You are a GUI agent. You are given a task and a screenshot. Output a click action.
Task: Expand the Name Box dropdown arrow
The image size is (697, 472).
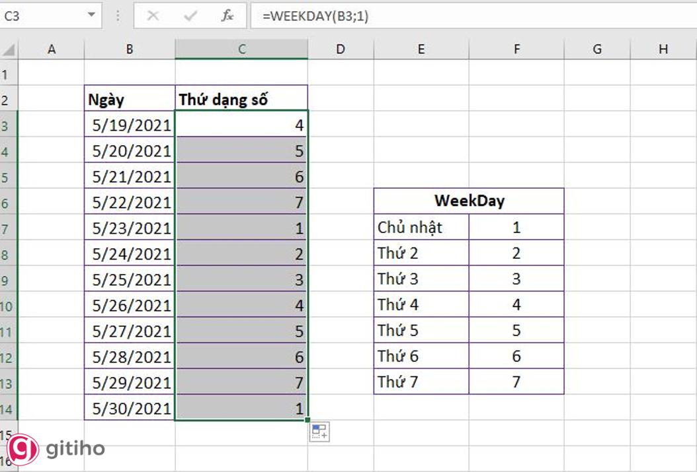91,16
